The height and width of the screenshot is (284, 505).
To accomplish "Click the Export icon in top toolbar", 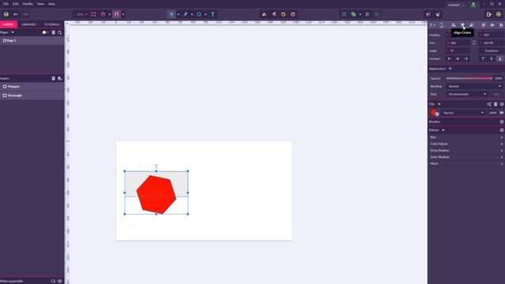I will tap(489, 14).
